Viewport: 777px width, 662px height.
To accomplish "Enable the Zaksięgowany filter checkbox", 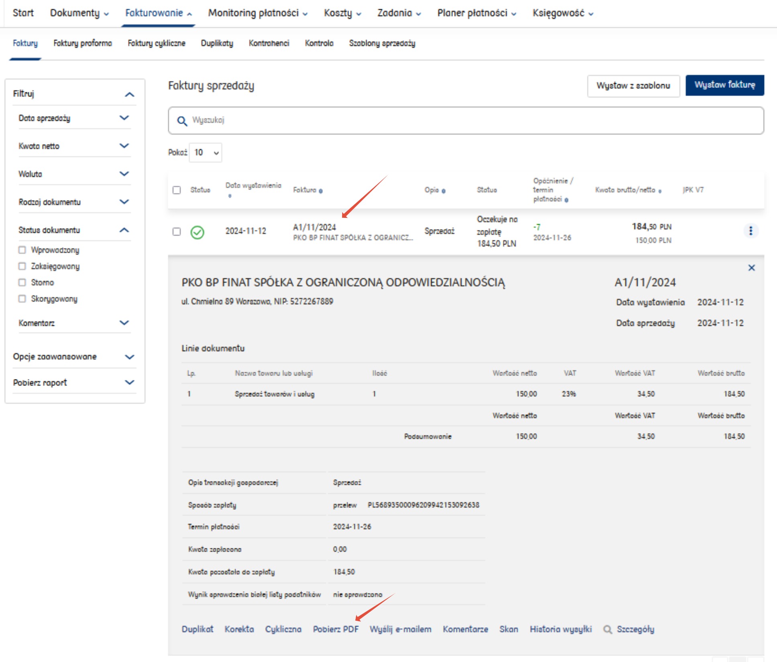I will click(x=22, y=266).
